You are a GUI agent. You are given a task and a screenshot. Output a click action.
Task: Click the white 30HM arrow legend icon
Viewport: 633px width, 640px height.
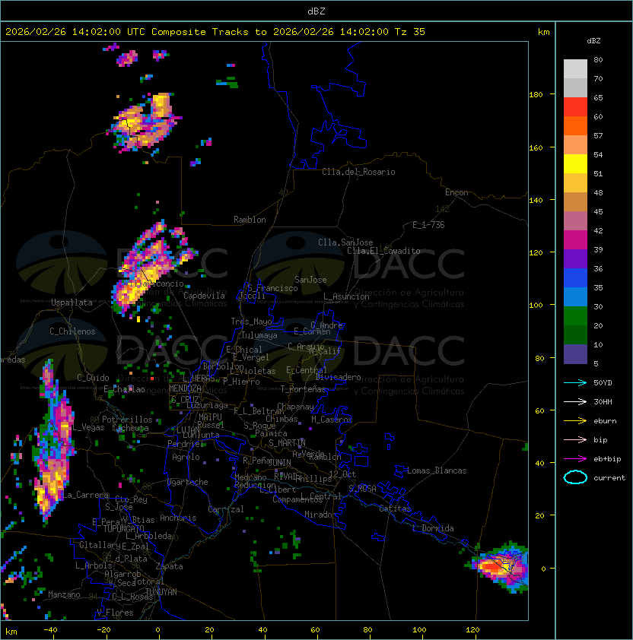575,401
